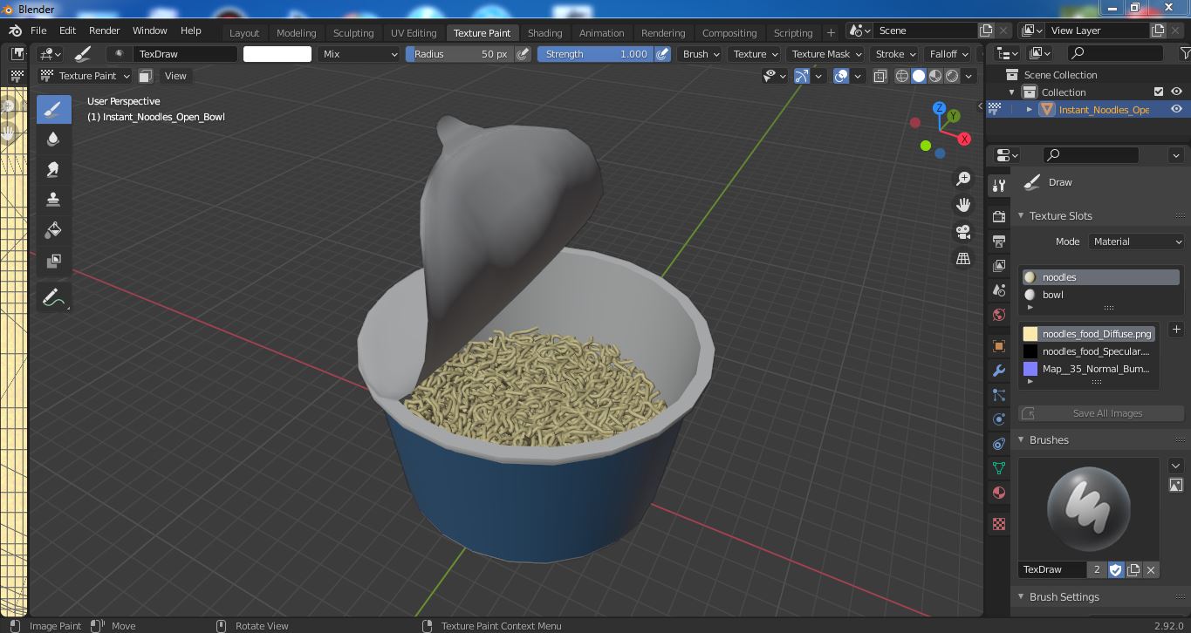Toggle the camera view icon
Image resolution: width=1191 pixels, height=633 pixels.
pyautogui.click(x=963, y=232)
